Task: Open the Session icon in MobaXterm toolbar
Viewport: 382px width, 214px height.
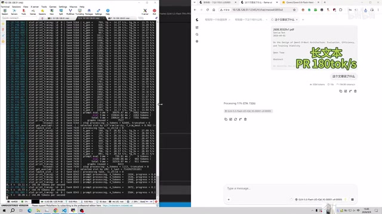Action: (5, 12)
